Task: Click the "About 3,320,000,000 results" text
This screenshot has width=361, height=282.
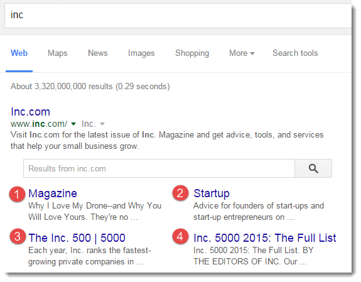Action: coord(62,87)
